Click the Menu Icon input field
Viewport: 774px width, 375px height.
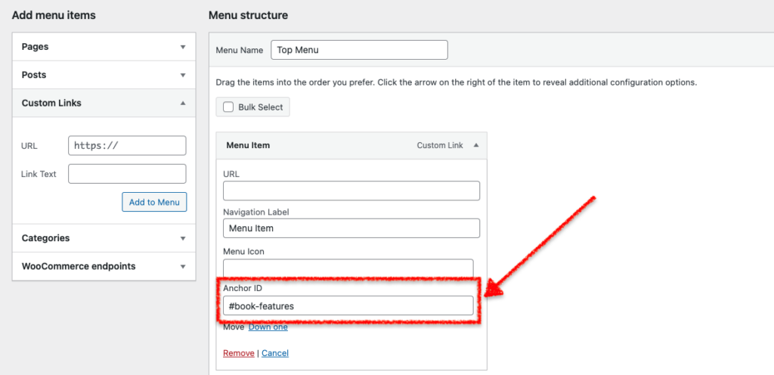[348, 268]
